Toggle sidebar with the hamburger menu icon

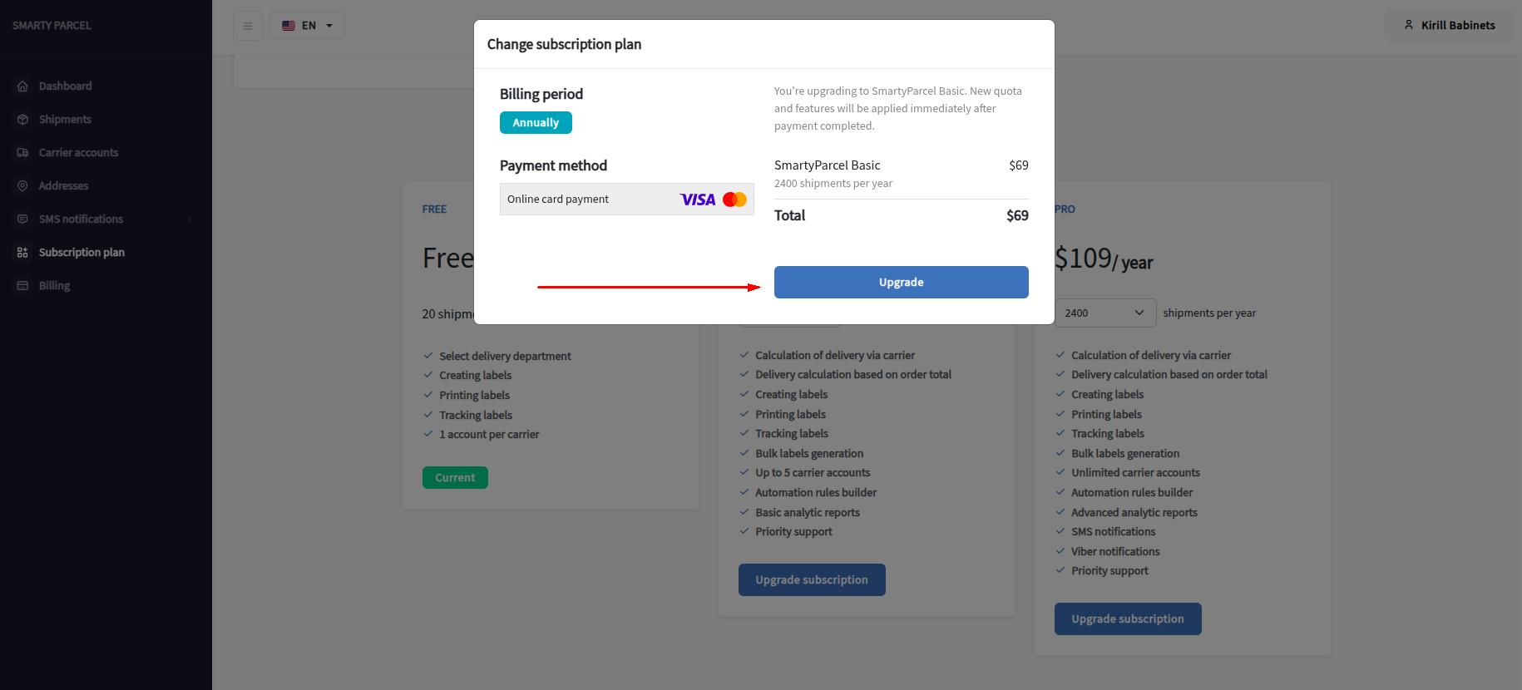coord(247,26)
